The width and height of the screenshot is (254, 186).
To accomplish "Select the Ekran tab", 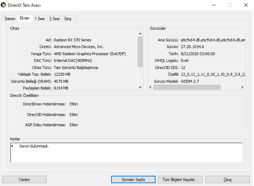I will [25, 18].
